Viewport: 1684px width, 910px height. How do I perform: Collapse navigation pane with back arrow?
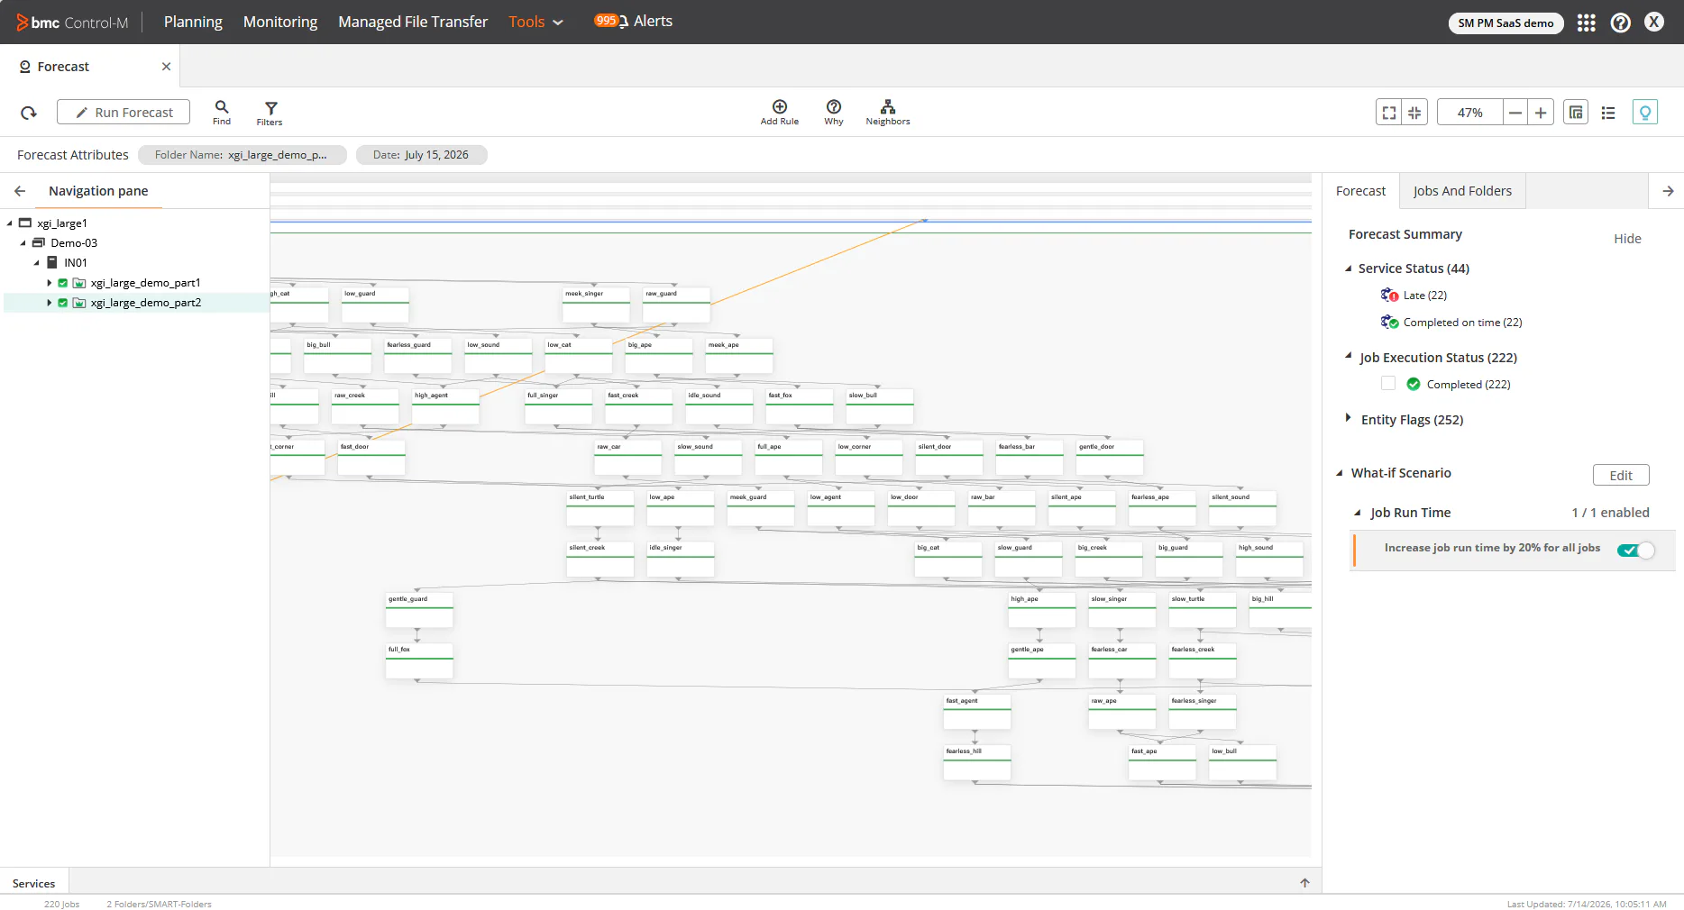[x=20, y=191]
